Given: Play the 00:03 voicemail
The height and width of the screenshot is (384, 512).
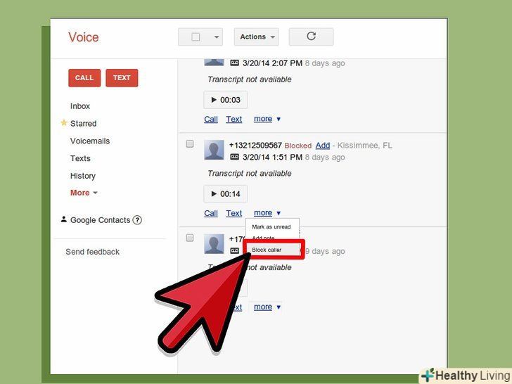Looking at the screenshot, I should (x=225, y=100).
